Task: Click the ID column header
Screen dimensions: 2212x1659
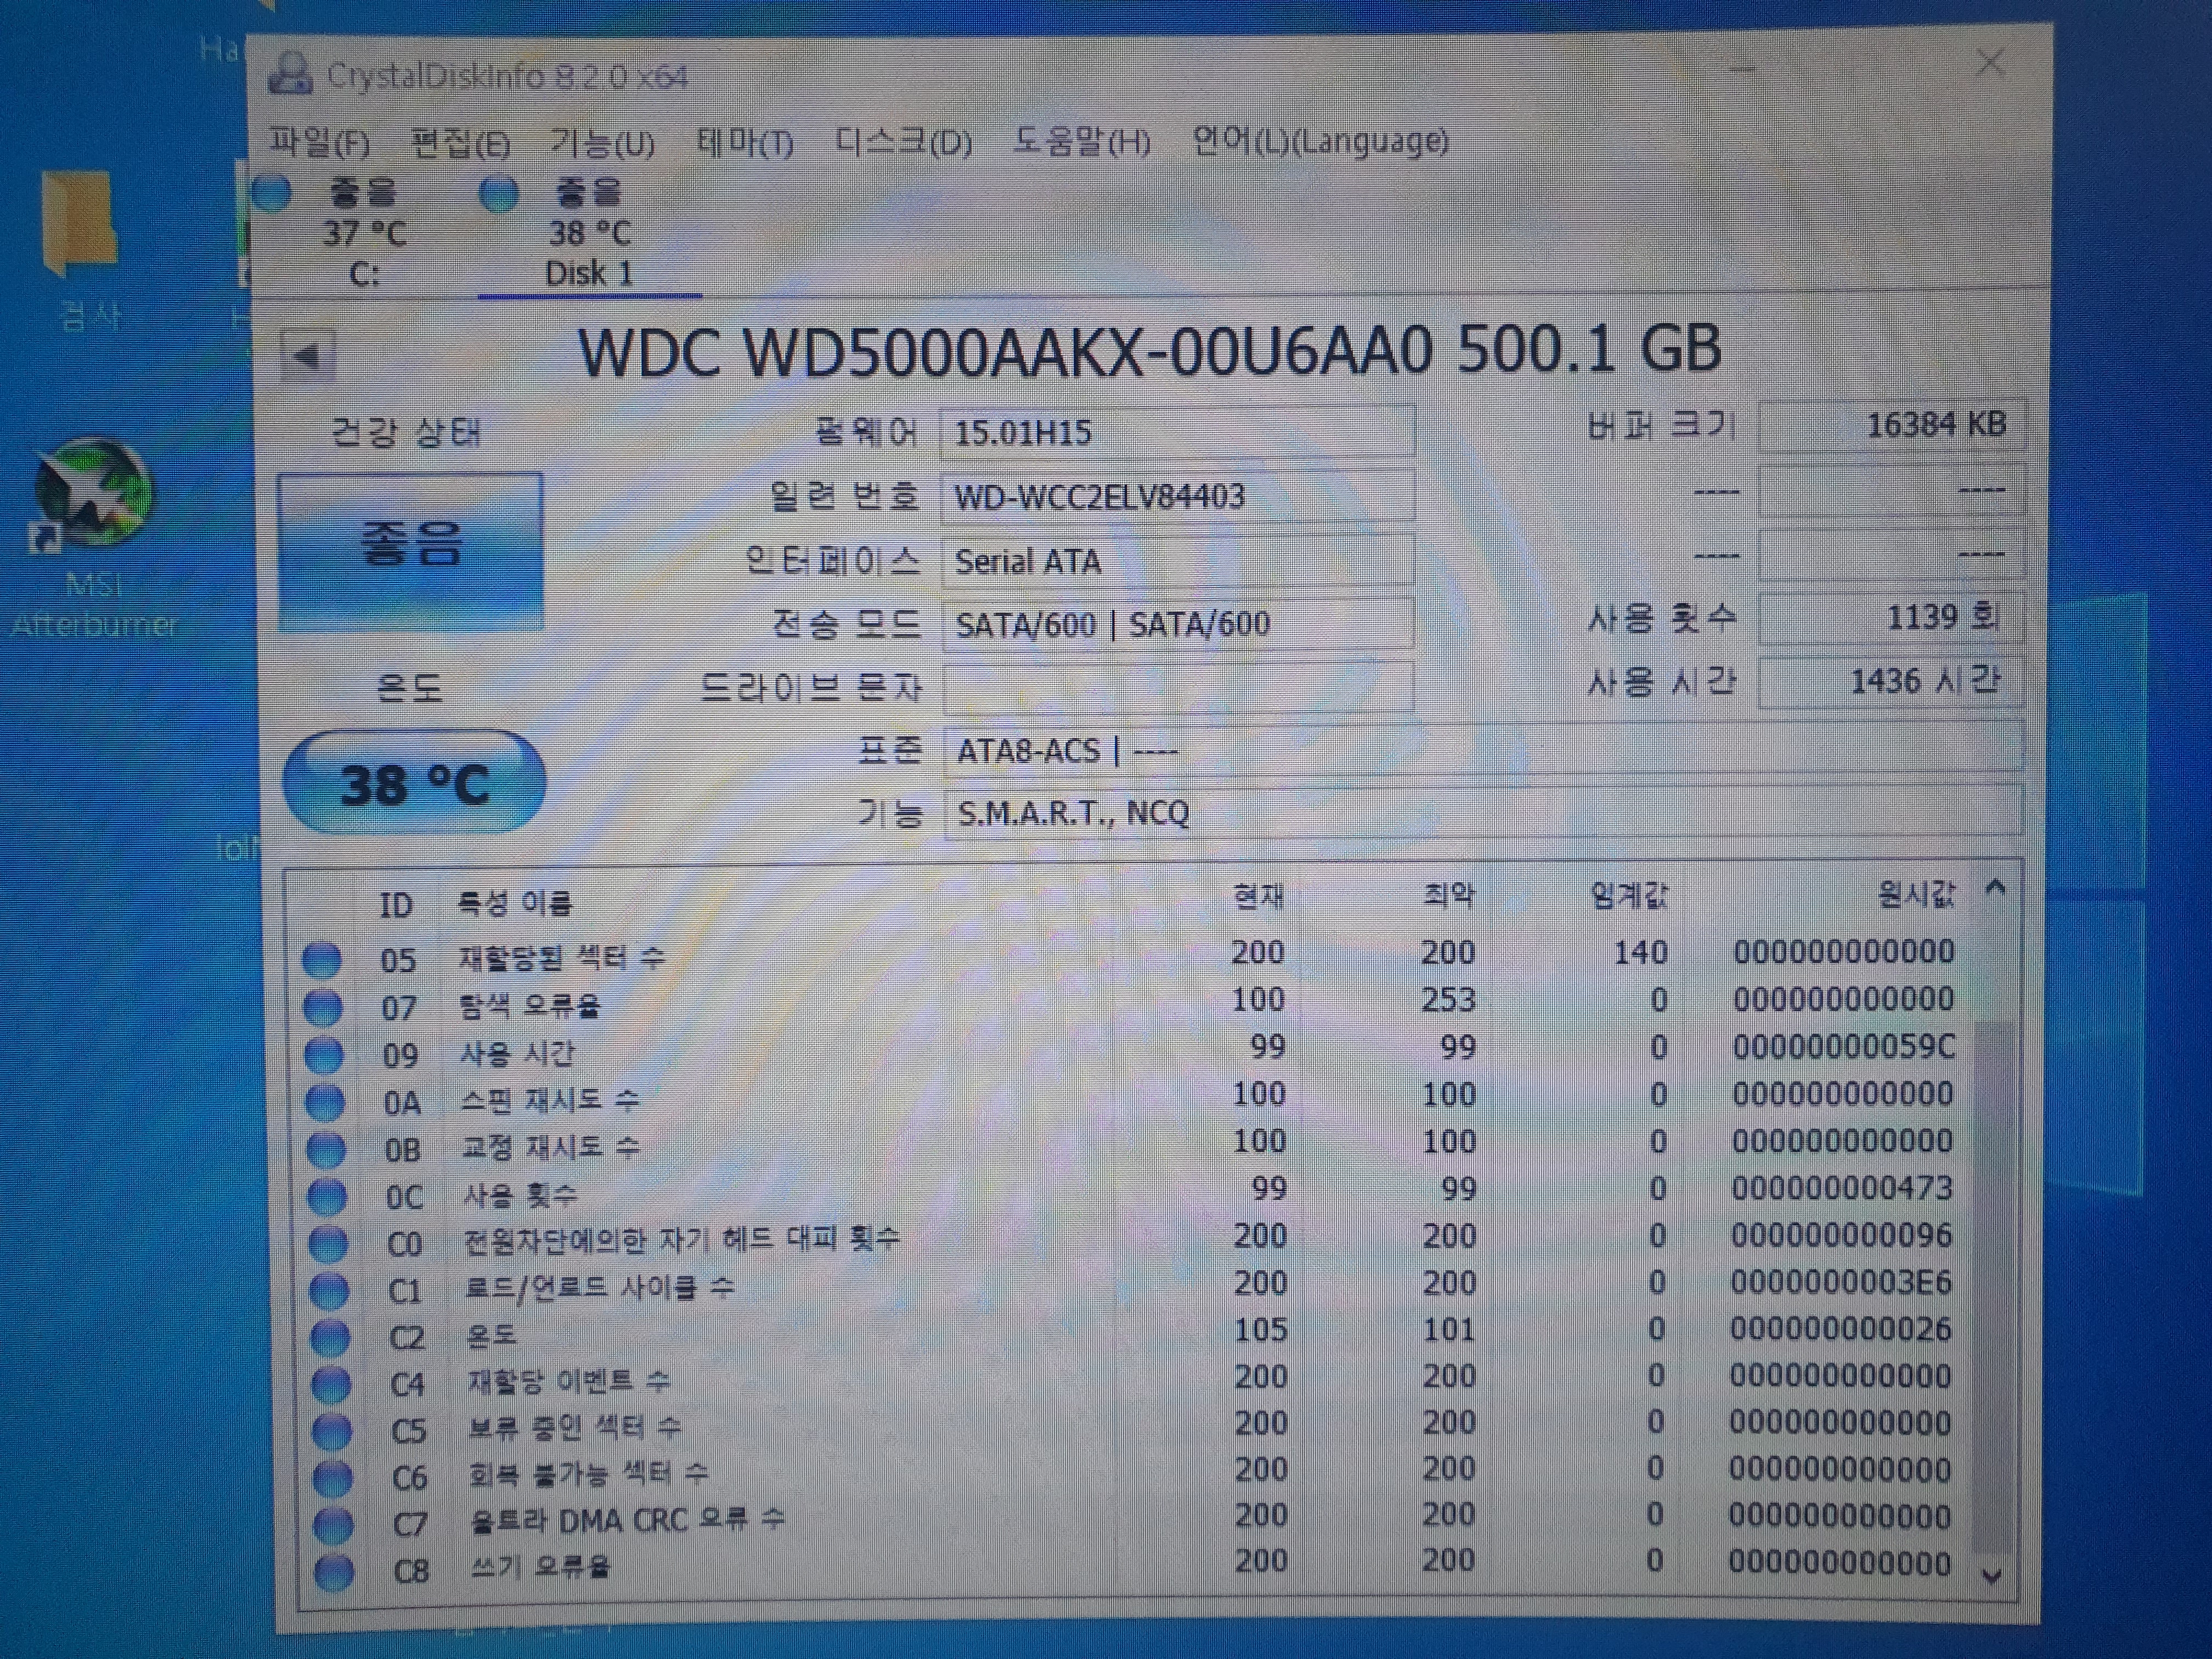Action: point(396,905)
